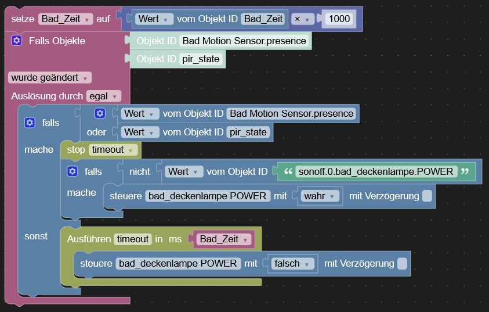
Task: Select Object ID Bad_Zeit field in setze block
Action: 263,19
